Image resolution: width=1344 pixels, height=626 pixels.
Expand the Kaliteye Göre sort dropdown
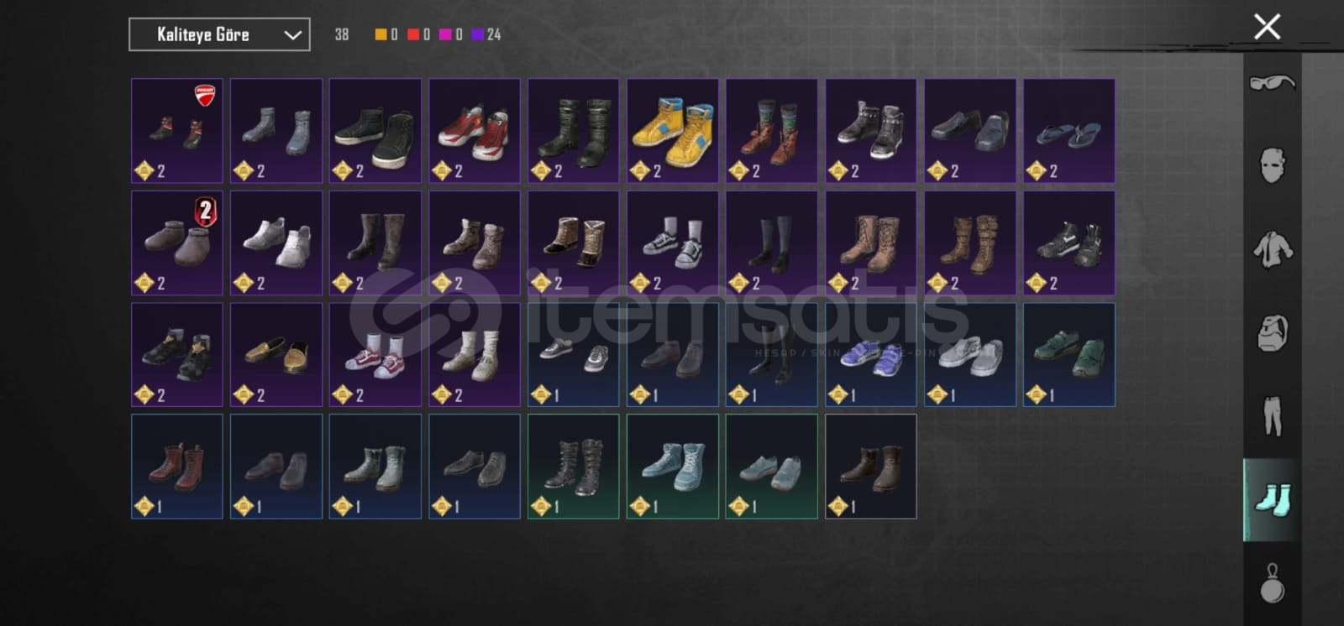pyautogui.click(x=219, y=34)
